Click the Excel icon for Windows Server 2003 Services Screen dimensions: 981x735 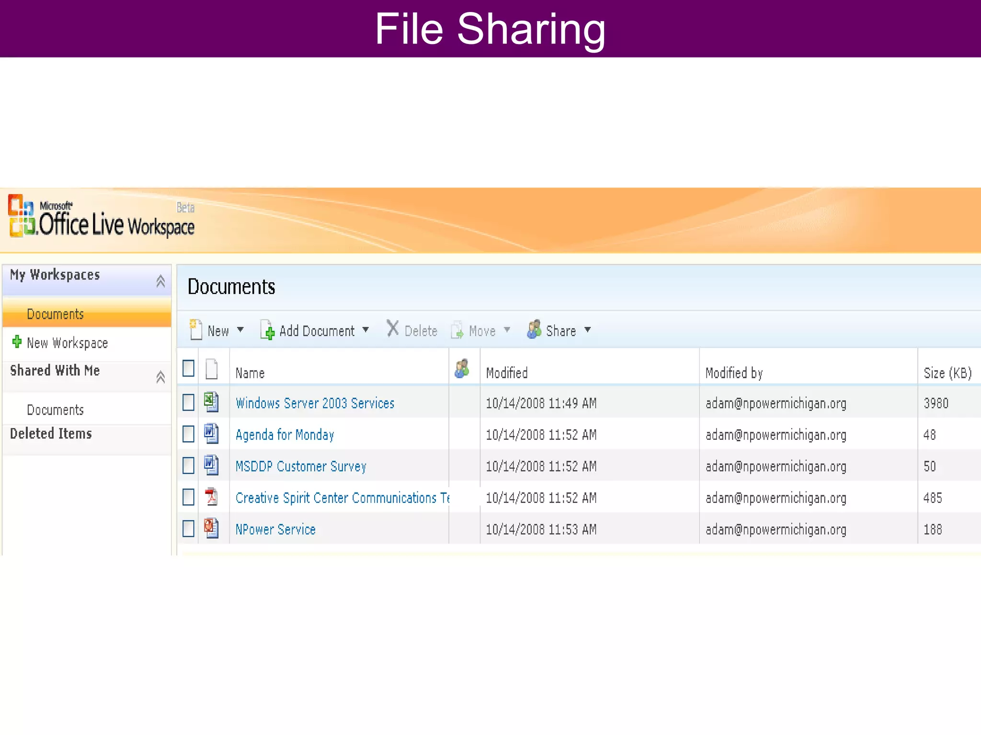pos(211,402)
